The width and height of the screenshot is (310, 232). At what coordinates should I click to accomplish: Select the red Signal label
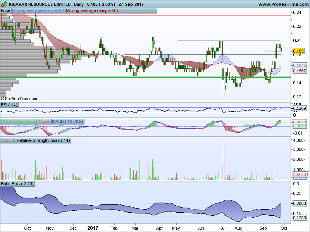pyautogui.click(x=45, y=121)
